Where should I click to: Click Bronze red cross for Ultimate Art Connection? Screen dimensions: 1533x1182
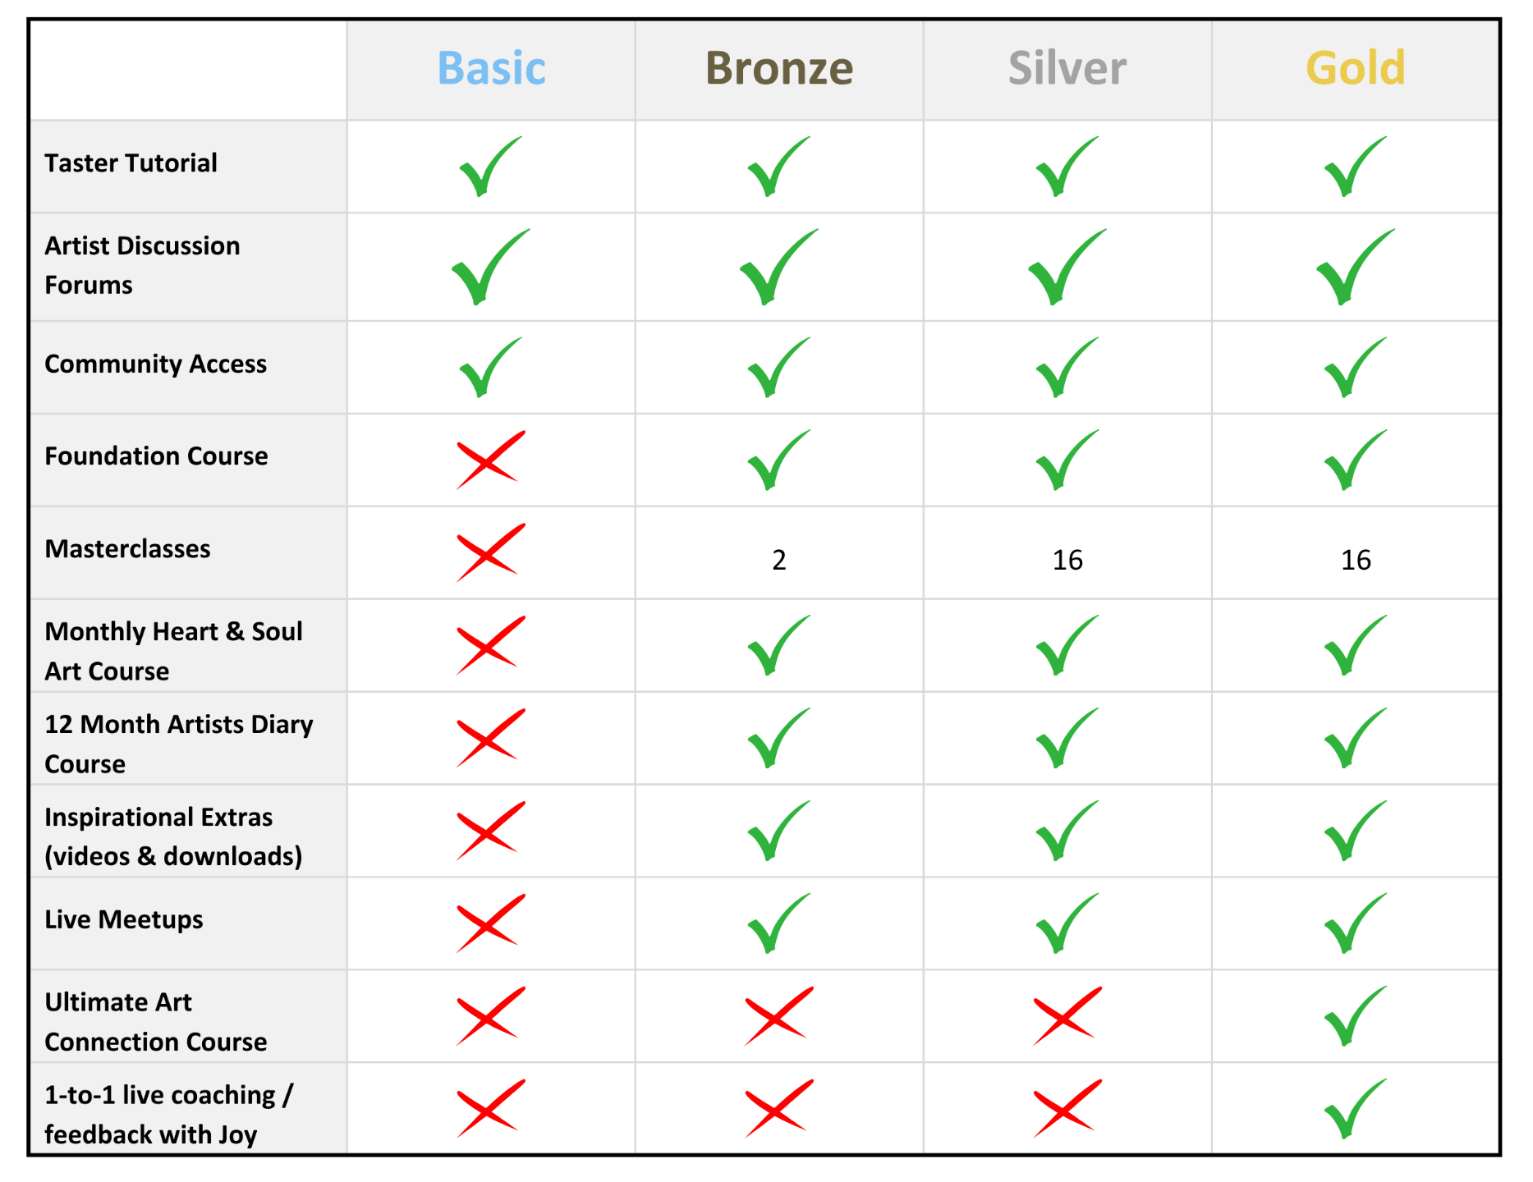(x=779, y=1016)
